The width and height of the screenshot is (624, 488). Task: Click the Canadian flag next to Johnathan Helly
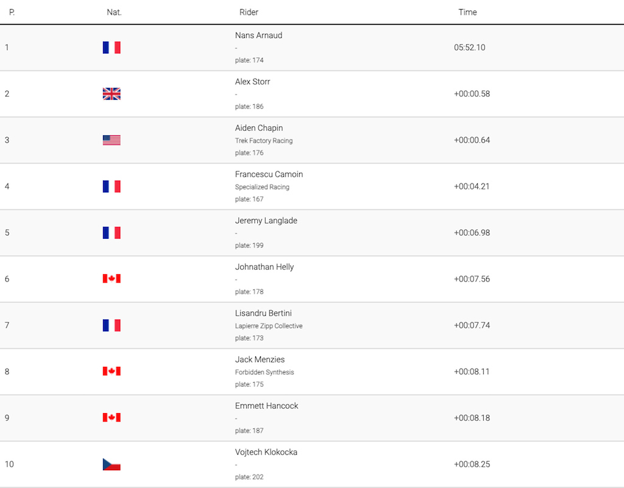(112, 279)
